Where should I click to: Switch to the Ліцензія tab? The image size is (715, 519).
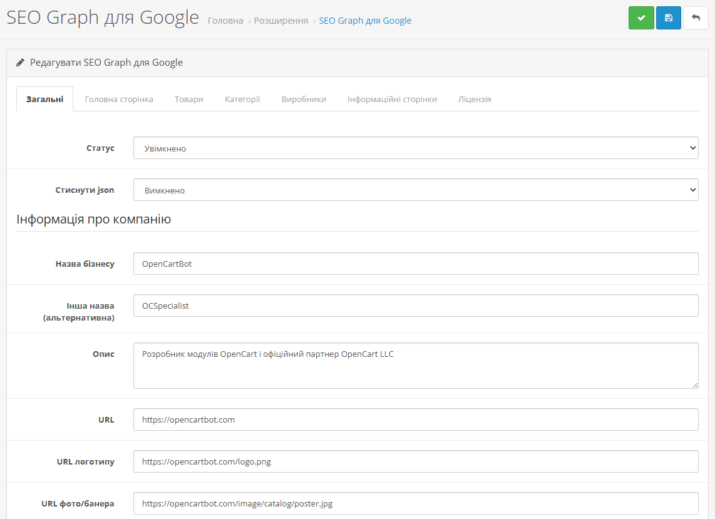coord(475,99)
